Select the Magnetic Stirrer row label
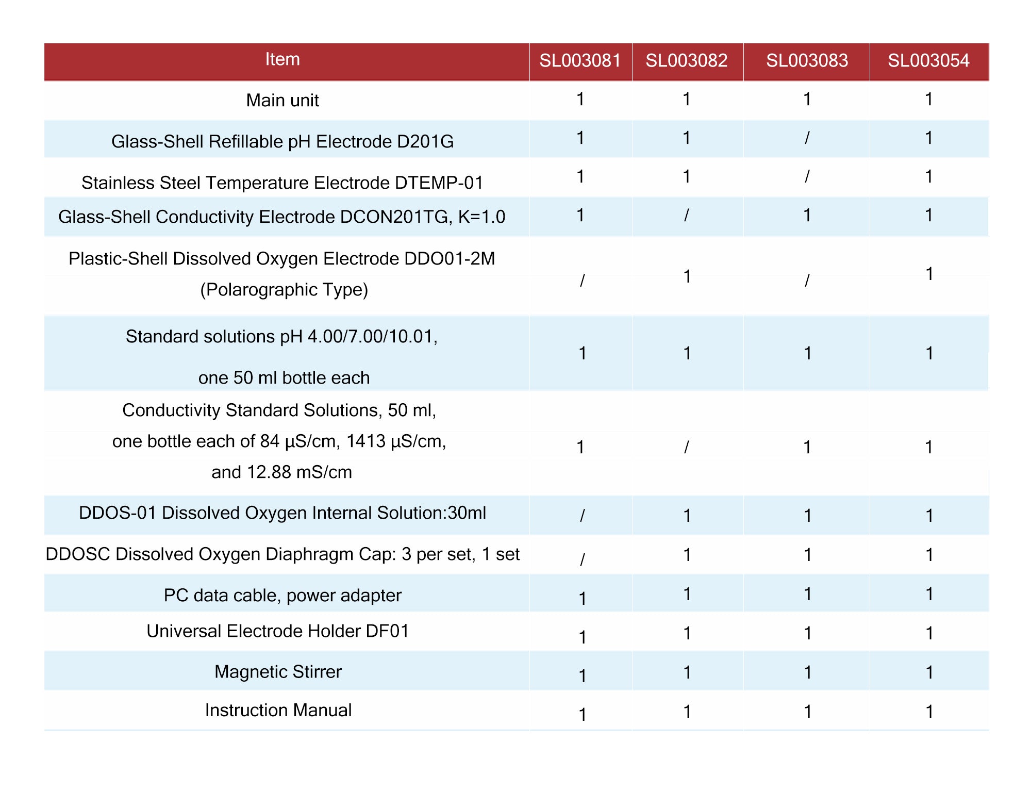1031x808 pixels. (x=278, y=672)
